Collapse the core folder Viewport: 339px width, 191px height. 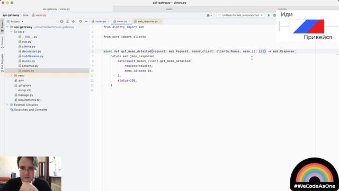11,32
